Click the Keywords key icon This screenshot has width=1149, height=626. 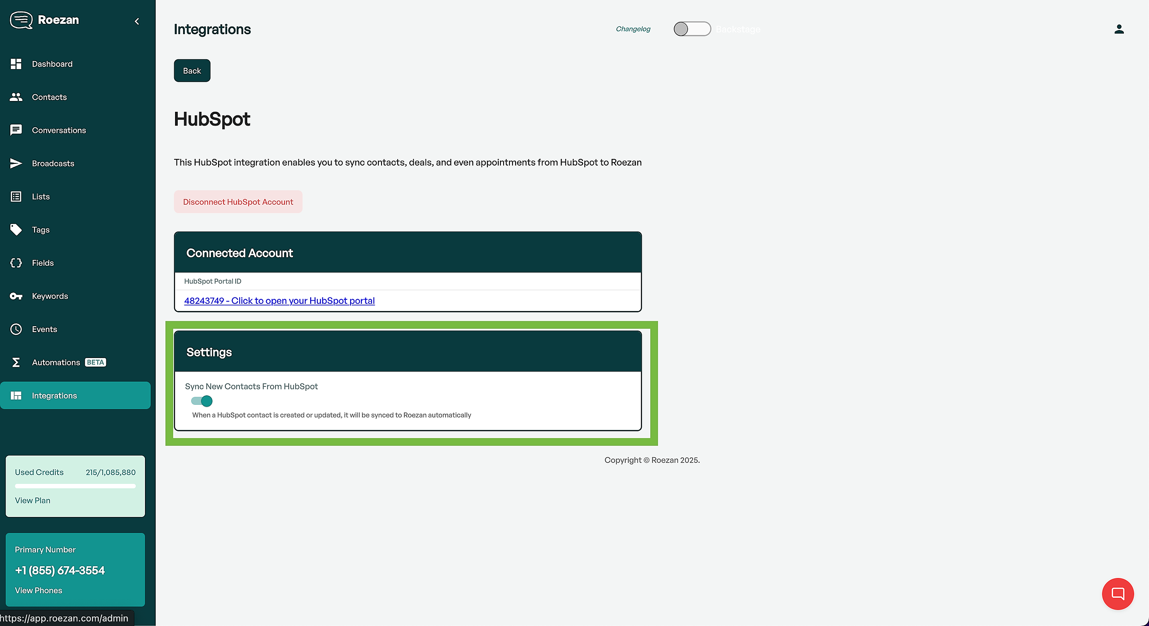click(16, 296)
